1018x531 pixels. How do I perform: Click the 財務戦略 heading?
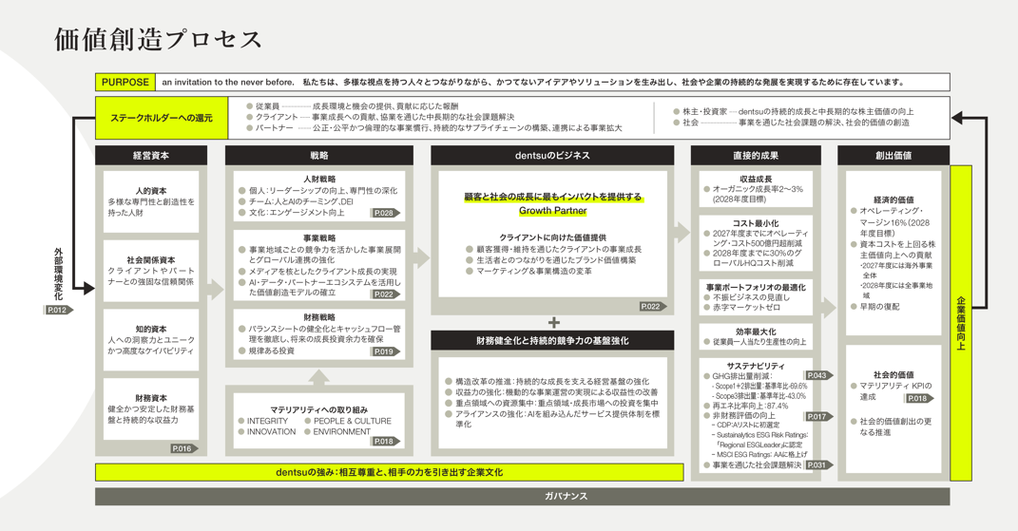pyautogui.click(x=319, y=317)
